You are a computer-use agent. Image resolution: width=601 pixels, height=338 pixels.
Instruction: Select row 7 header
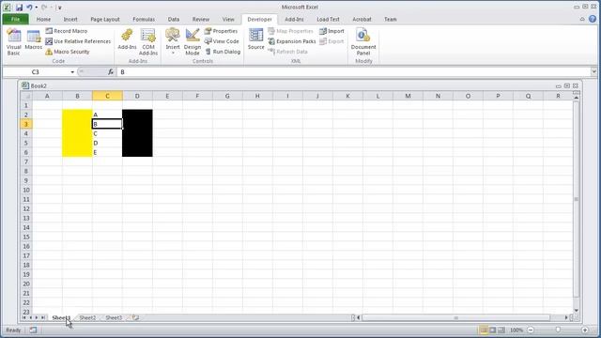pos(26,161)
